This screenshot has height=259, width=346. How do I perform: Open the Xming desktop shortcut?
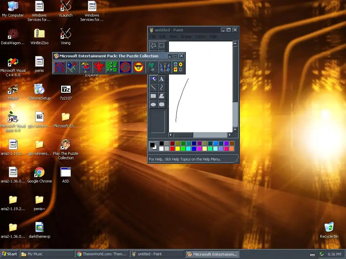point(66,36)
